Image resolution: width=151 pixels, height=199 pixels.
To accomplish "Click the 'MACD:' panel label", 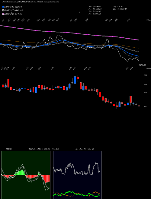I will click(x=9, y=149).
